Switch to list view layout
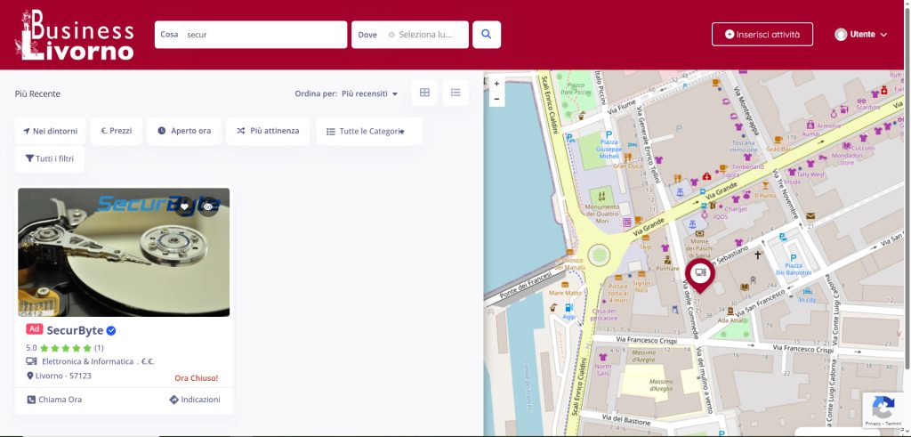Viewport: 911px width, 437px height. 455,93
